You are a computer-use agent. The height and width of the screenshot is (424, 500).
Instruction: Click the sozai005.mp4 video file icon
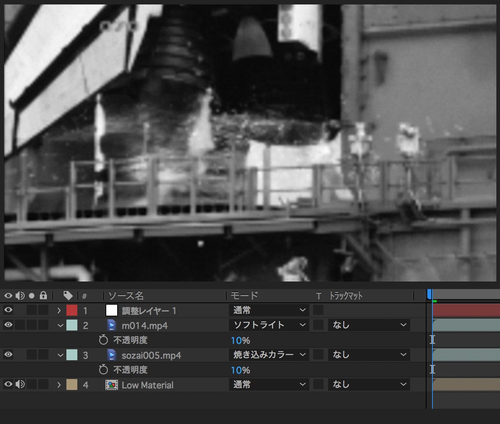(112, 355)
